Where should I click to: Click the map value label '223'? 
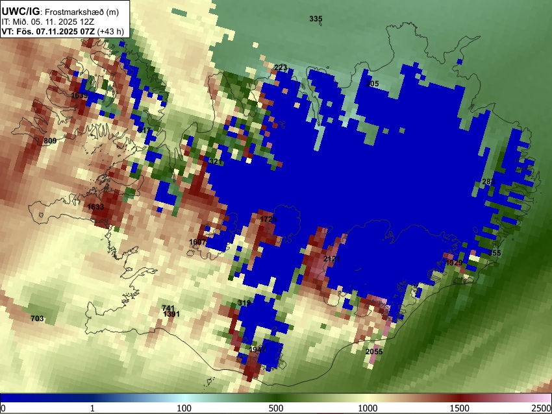click(x=281, y=67)
